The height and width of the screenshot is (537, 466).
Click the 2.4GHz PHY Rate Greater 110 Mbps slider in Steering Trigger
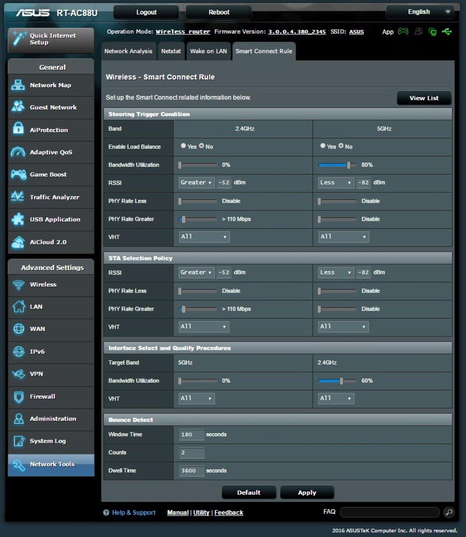[x=198, y=219]
